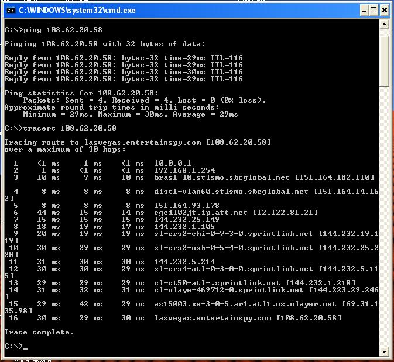Click the 'Ping statistics for 108.62.20.58' line

(81, 93)
